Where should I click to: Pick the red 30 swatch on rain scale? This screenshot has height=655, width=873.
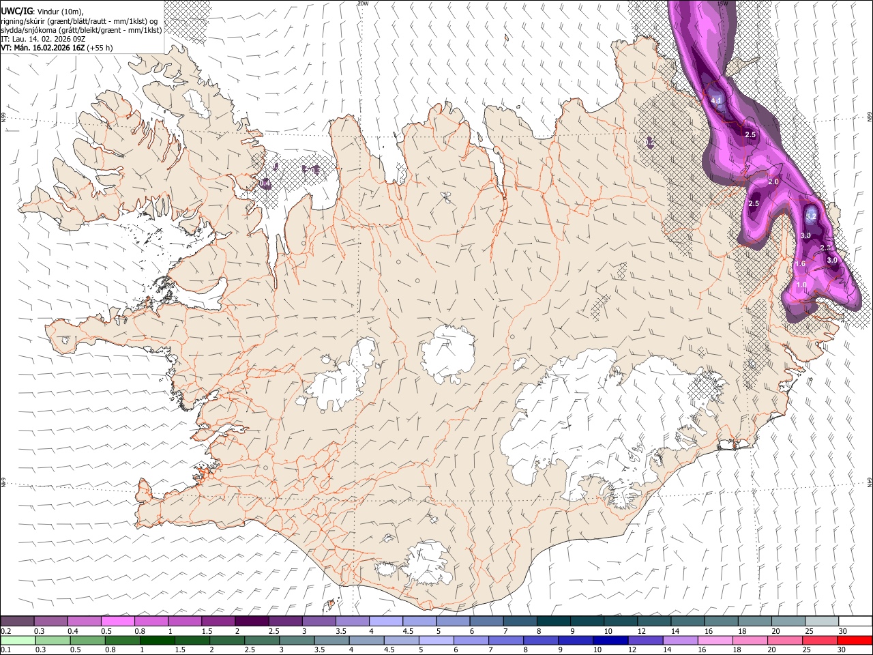coord(854,640)
